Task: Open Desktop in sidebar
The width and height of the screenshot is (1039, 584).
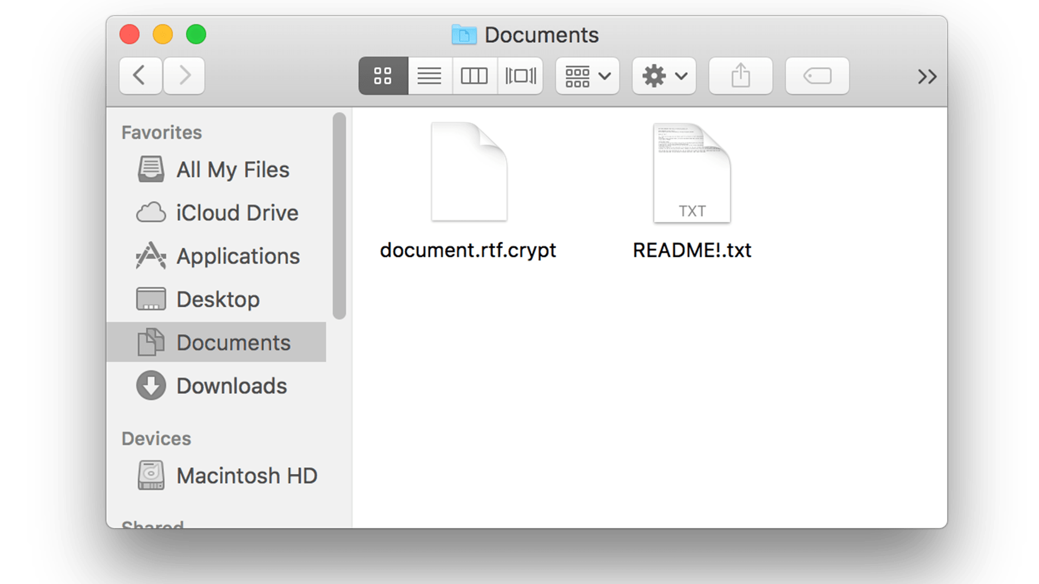Action: (216, 300)
